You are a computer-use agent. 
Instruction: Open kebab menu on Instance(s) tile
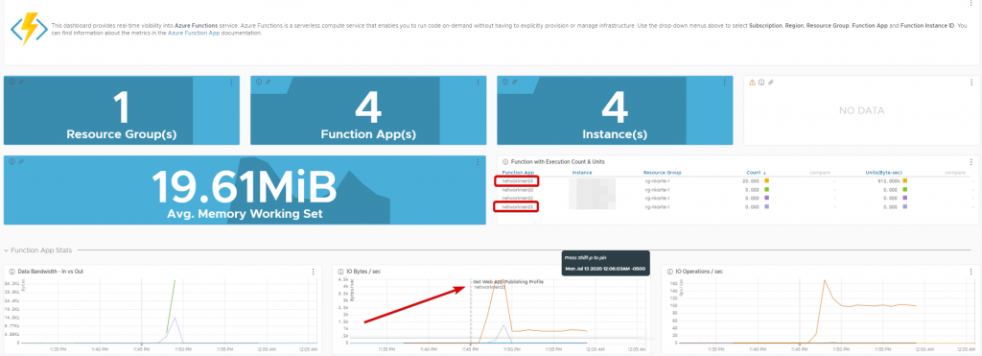[x=725, y=83]
